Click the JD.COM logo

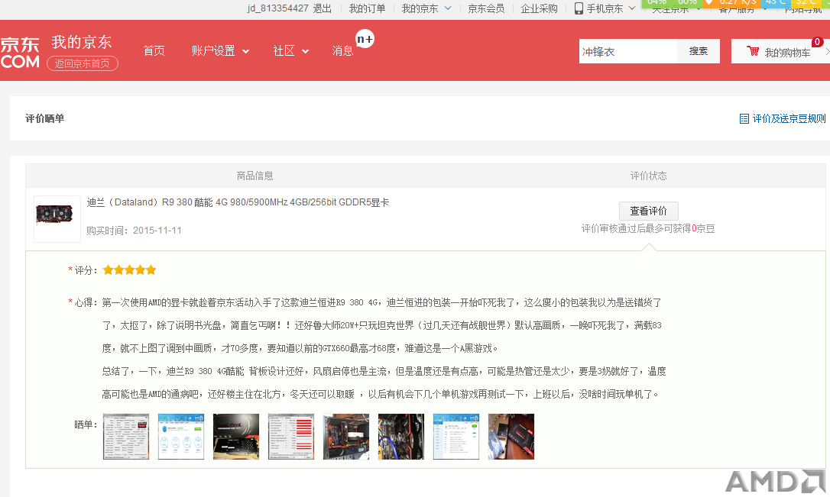(x=20, y=53)
